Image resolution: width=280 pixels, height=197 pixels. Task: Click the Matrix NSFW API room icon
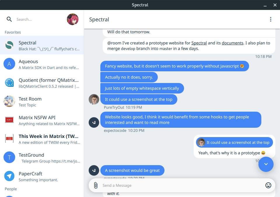point(9,120)
